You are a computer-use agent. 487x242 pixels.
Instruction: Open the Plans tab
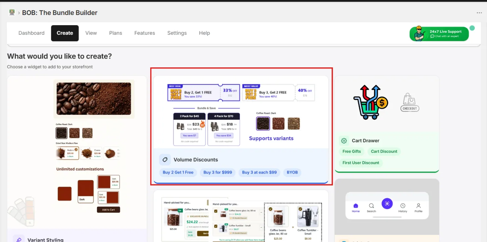click(x=116, y=33)
